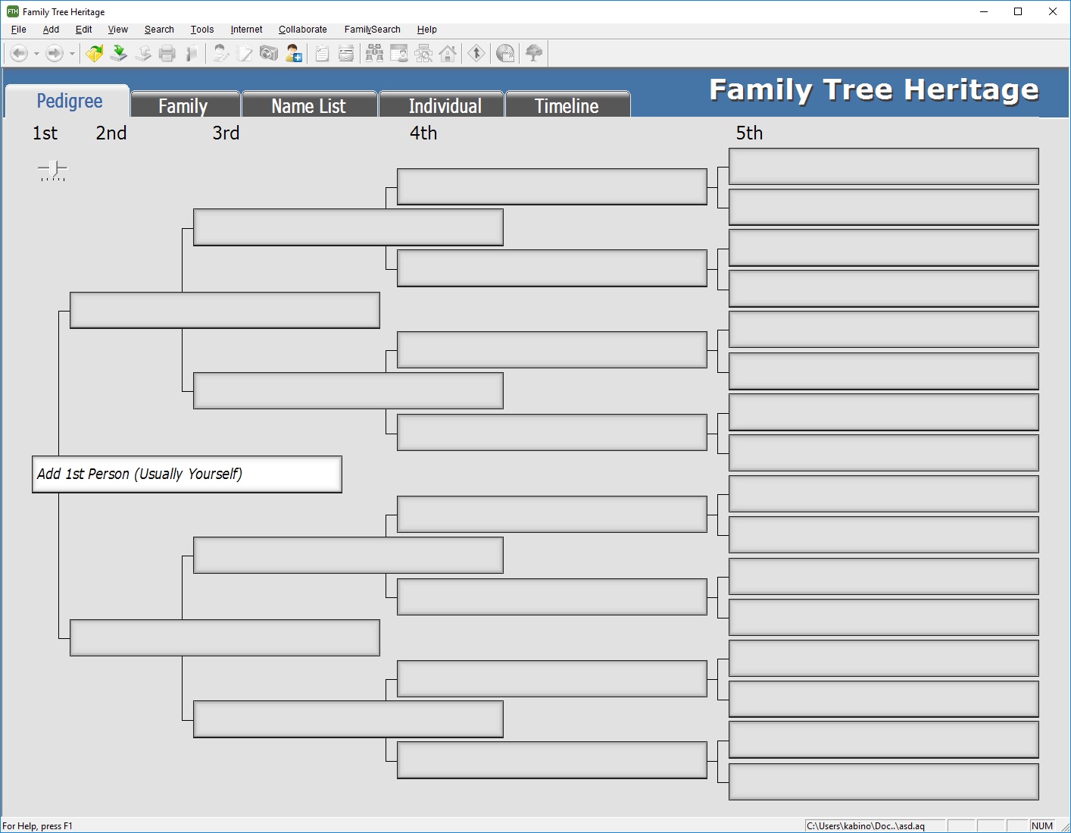The image size is (1071, 833).
Task: Click the gray book icon
Action: point(192,53)
